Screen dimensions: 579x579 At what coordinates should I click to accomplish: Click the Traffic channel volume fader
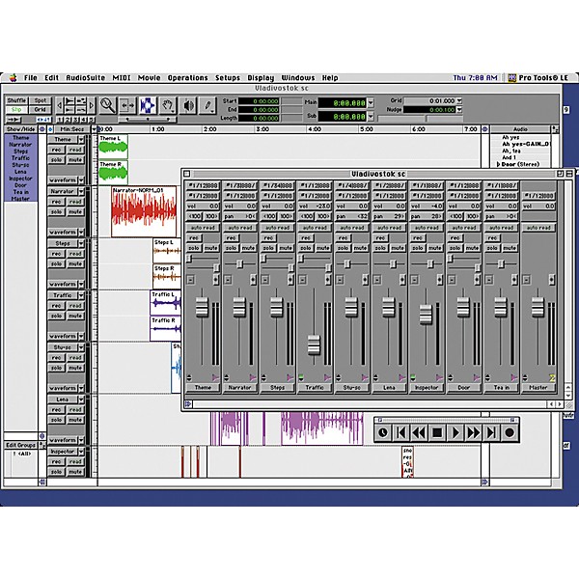[x=313, y=345]
